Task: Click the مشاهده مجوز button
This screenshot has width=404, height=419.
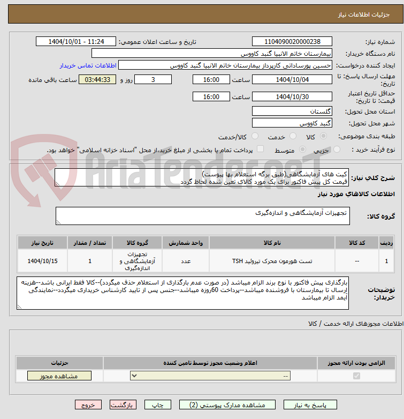Action: pos(59,376)
